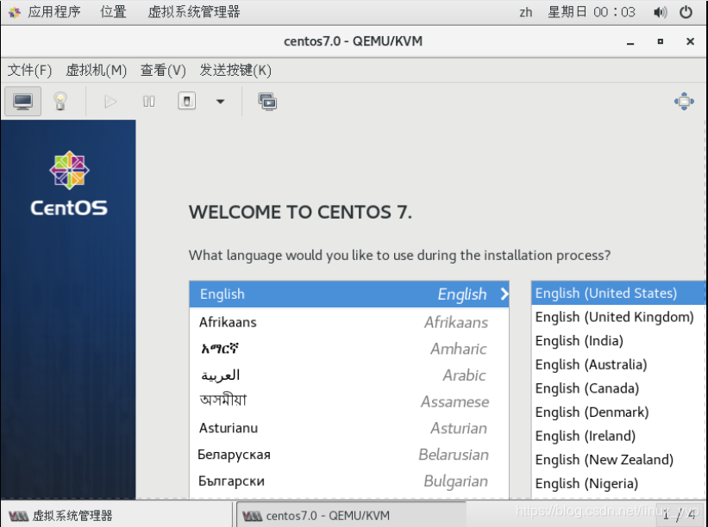The image size is (708, 527).
Task: Open the 虚拟机(M) menu
Action: [x=97, y=71]
